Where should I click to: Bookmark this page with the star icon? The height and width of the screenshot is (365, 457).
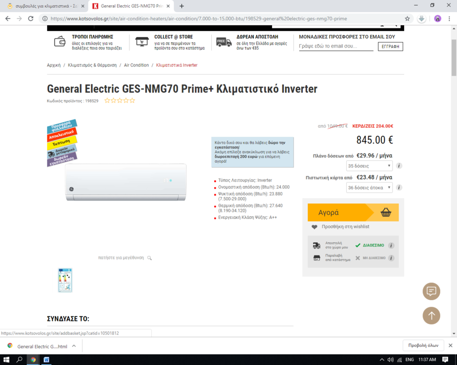407,19
